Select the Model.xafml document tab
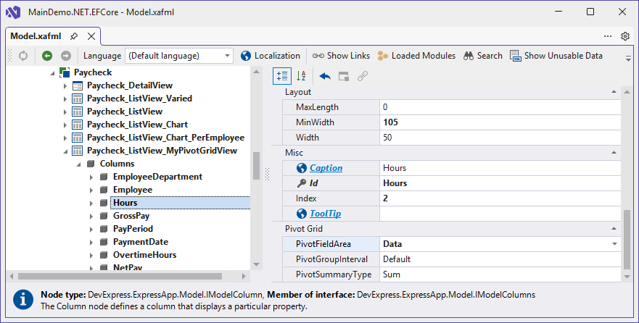 36,36
